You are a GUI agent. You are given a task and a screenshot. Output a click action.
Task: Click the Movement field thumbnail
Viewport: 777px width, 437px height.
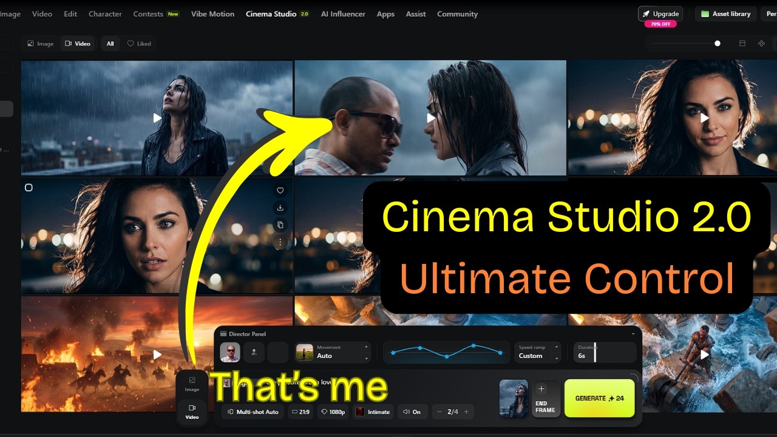(x=305, y=353)
